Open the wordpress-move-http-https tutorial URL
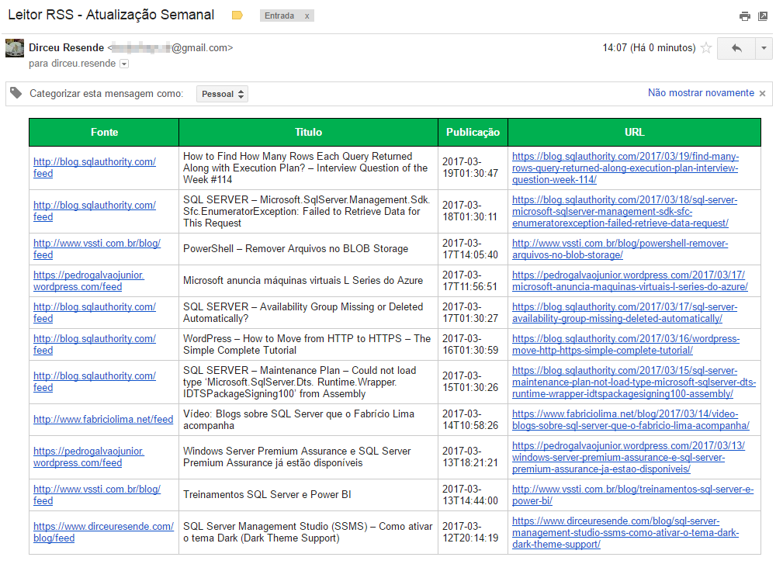Viewport: 783px width, 564px height. (x=625, y=344)
